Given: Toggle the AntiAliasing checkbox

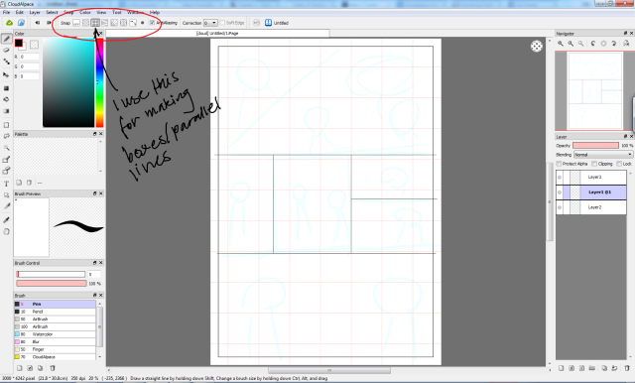Looking at the screenshot, I should [x=152, y=23].
